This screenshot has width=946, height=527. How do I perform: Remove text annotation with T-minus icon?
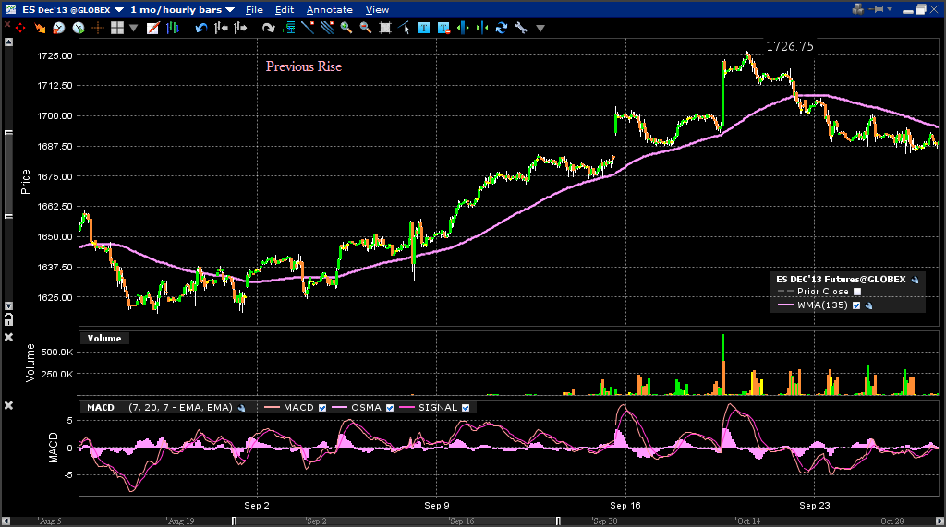444,28
